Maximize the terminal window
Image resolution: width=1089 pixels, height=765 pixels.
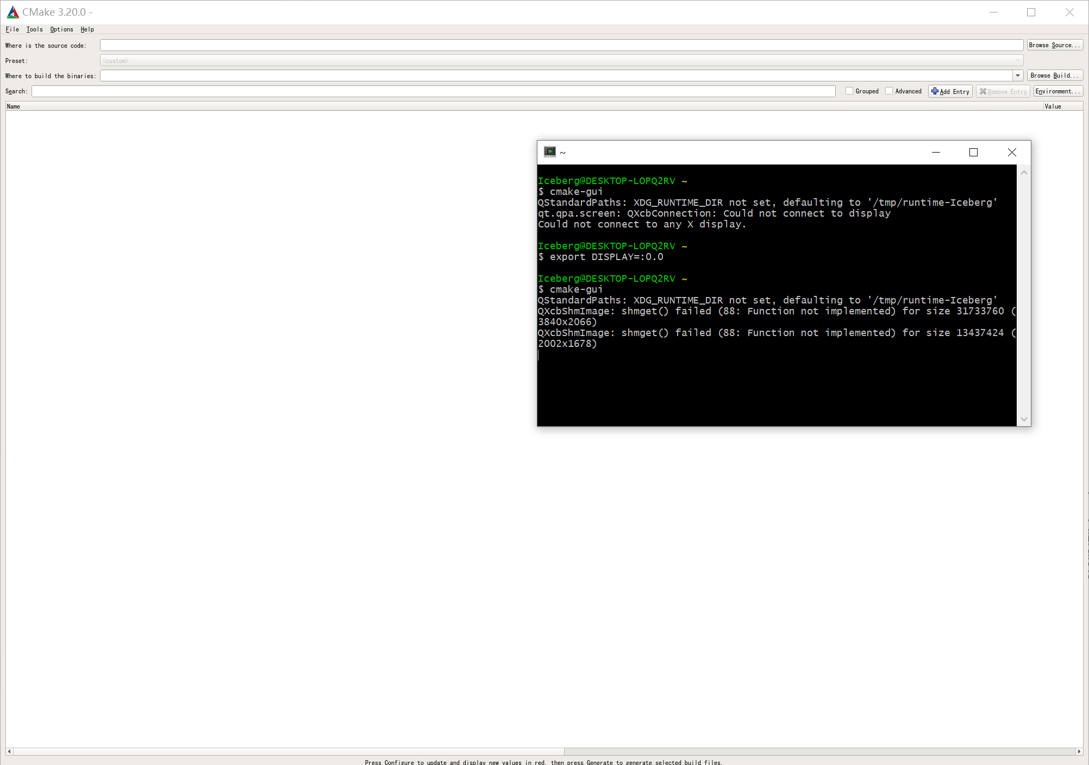click(x=973, y=153)
